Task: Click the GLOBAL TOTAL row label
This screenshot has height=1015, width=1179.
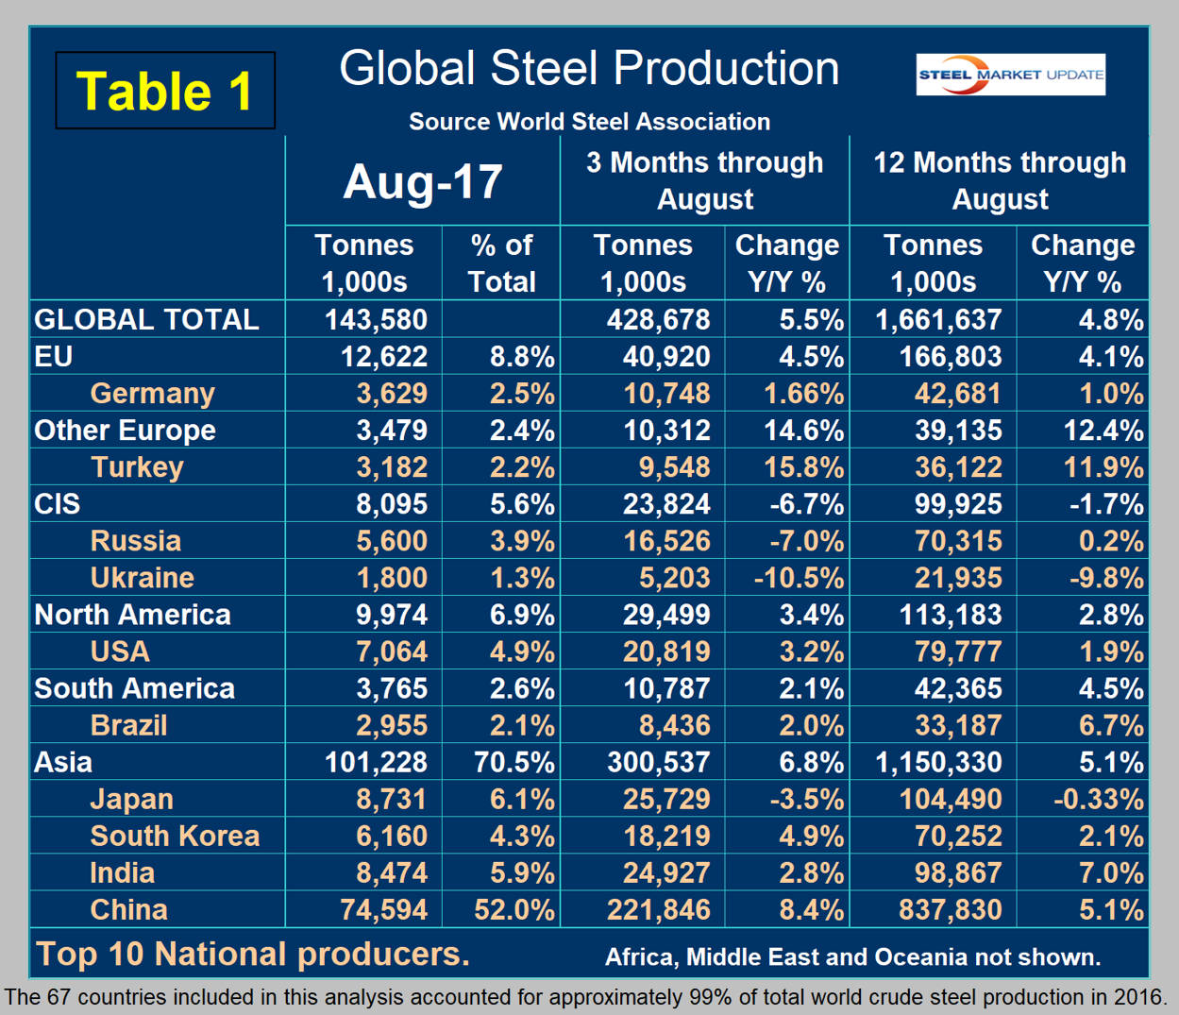Action: 146,319
